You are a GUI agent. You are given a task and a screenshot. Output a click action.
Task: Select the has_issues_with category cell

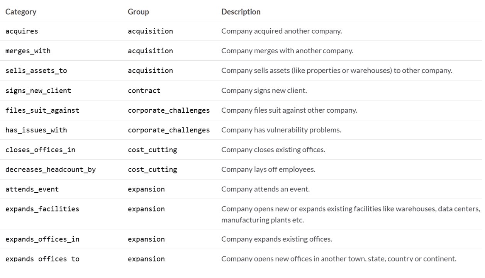click(x=36, y=130)
